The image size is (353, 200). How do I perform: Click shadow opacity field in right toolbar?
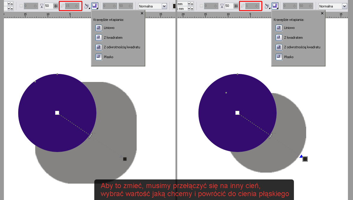pyautogui.click(x=228, y=6)
